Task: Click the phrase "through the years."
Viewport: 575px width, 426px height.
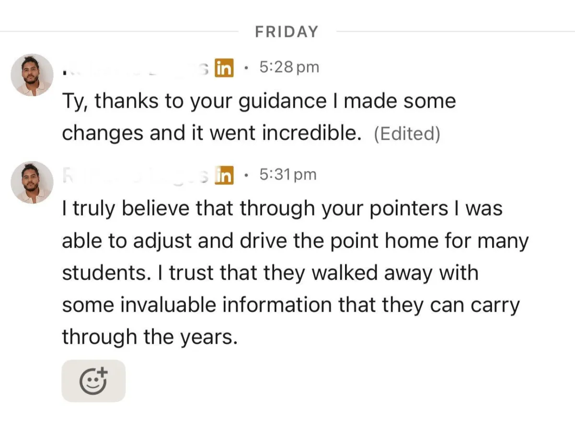Action: tap(149, 337)
